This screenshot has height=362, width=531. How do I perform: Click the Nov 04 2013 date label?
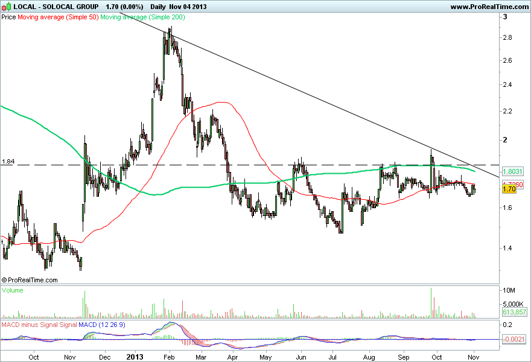188,7
